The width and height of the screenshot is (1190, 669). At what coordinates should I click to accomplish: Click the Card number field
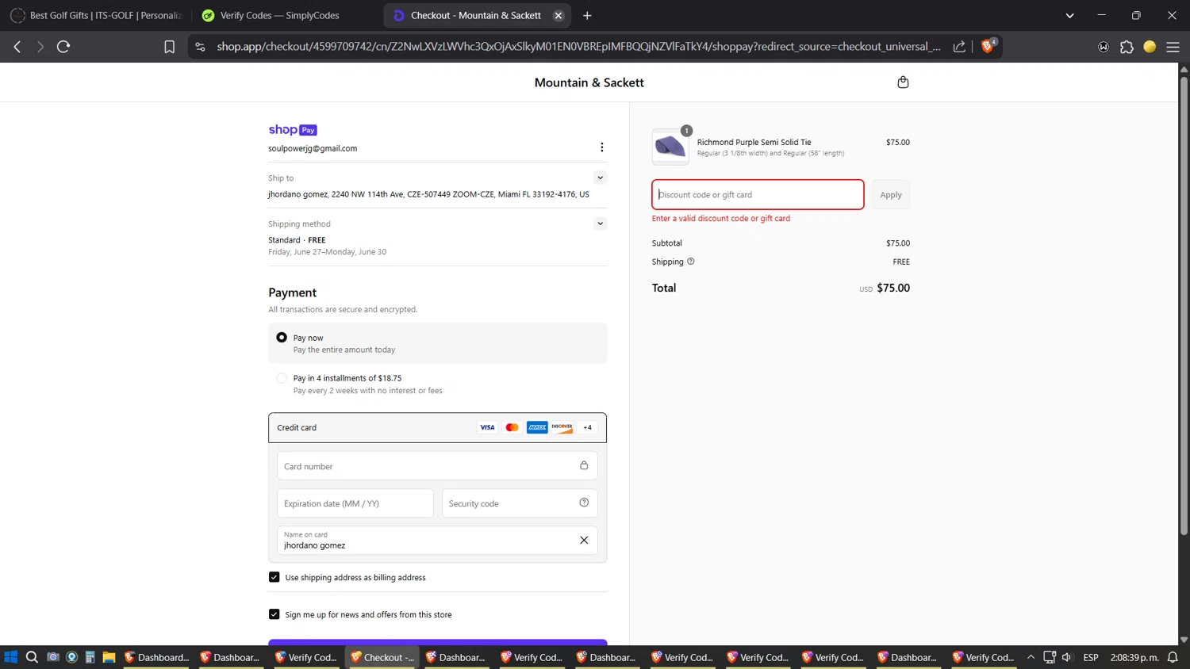coord(438,466)
